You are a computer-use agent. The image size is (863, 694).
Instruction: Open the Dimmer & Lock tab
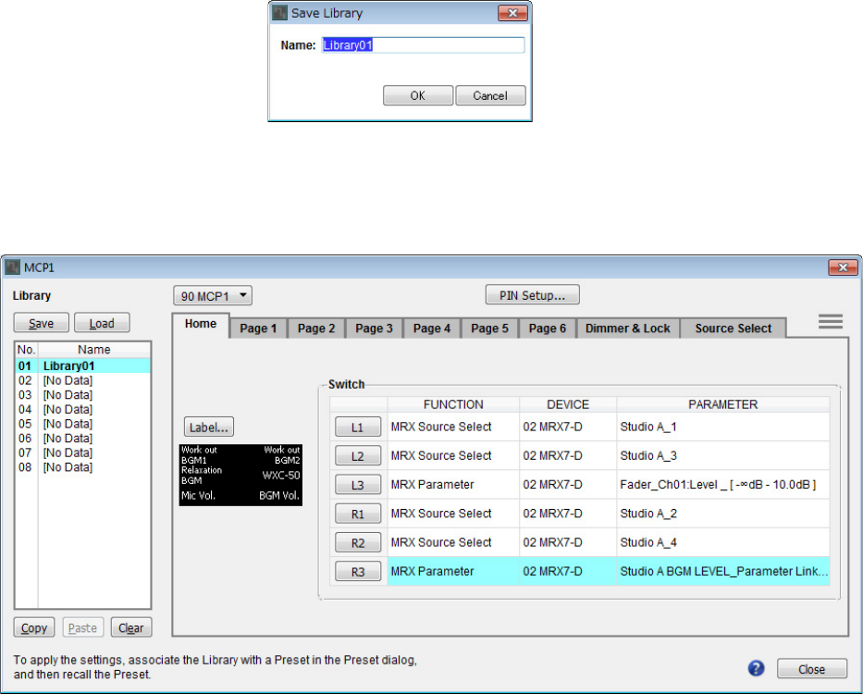(627, 328)
